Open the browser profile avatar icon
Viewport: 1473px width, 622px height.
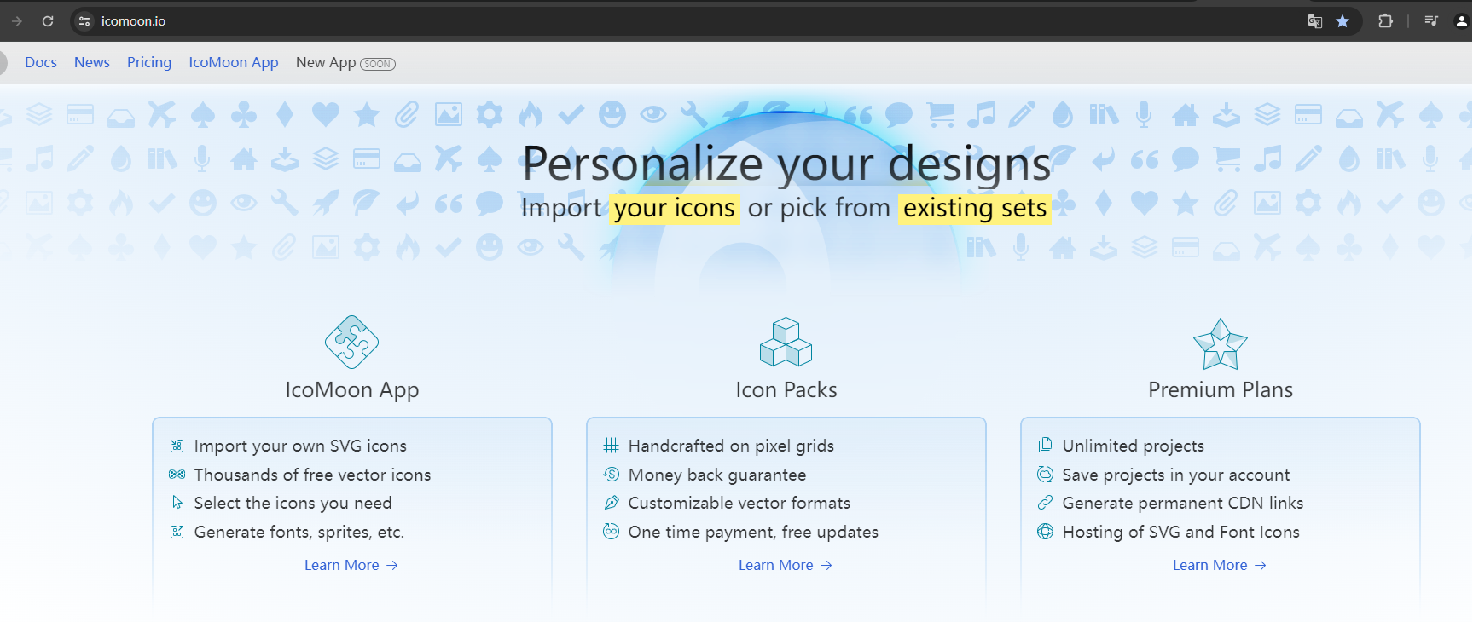[1461, 21]
